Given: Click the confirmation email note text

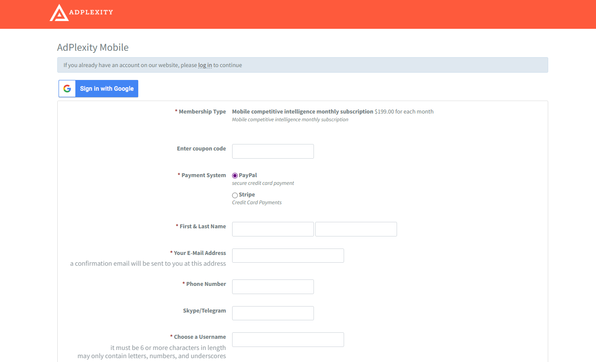Looking at the screenshot, I should point(148,264).
